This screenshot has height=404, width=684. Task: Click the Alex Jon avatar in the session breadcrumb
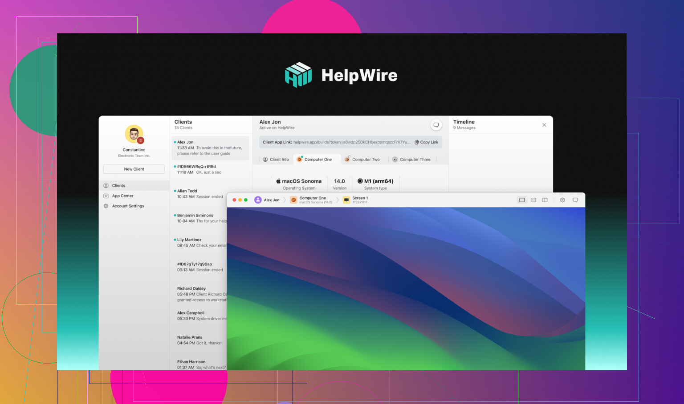point(258,200)
